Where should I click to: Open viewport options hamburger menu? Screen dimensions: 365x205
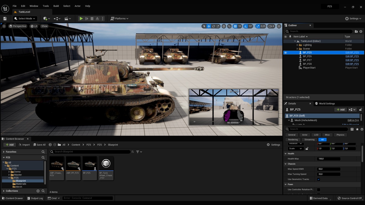(x=4, y=26)
